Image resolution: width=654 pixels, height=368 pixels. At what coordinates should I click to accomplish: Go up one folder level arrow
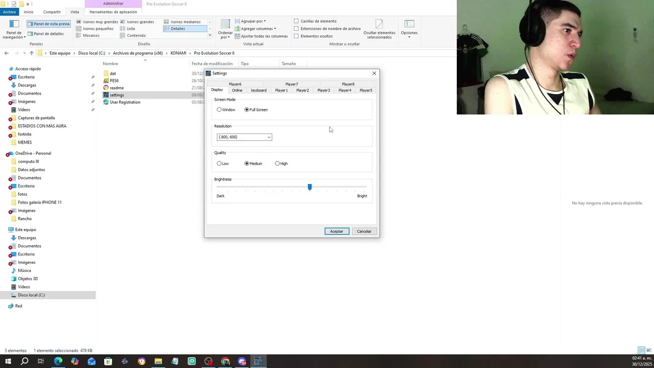(x=32, y=53)
